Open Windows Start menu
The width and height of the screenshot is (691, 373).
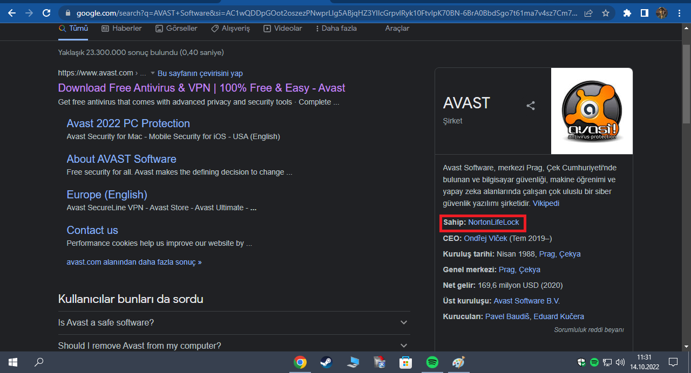12,362
